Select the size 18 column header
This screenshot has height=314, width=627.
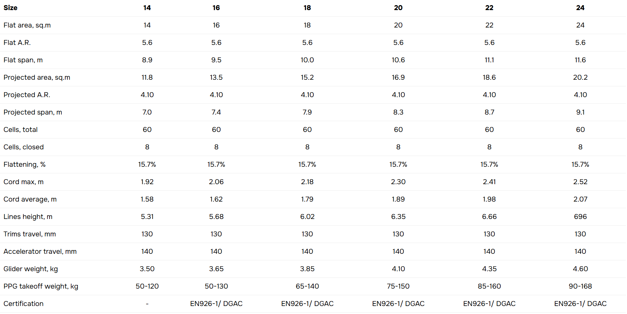307,8
